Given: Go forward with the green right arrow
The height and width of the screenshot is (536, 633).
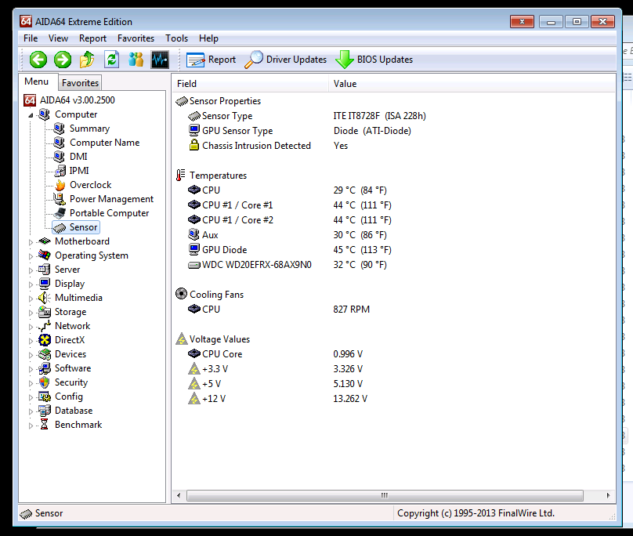Looking at the screenshot, I should (x=63, y=60).
